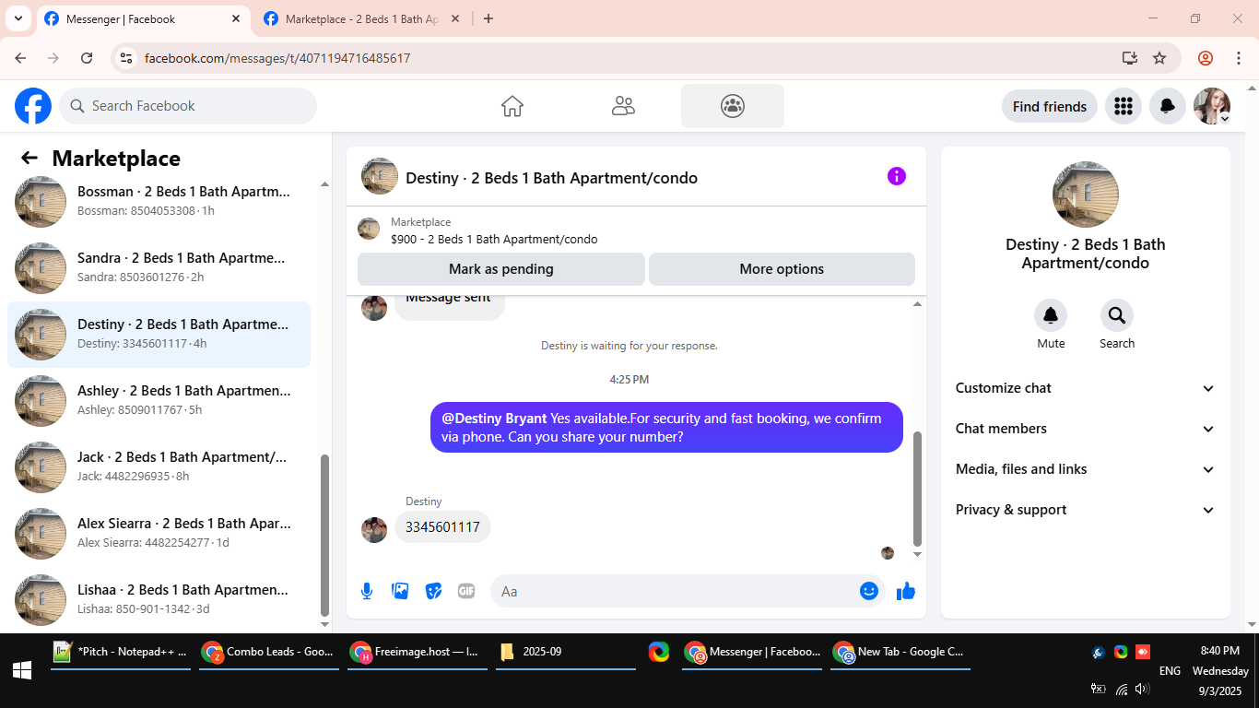Open the emoji picker in message box
The image size is (1259, 708).
(868, 591)
